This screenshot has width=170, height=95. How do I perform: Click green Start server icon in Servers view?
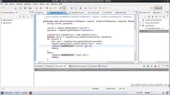click(x=148, y=66)
